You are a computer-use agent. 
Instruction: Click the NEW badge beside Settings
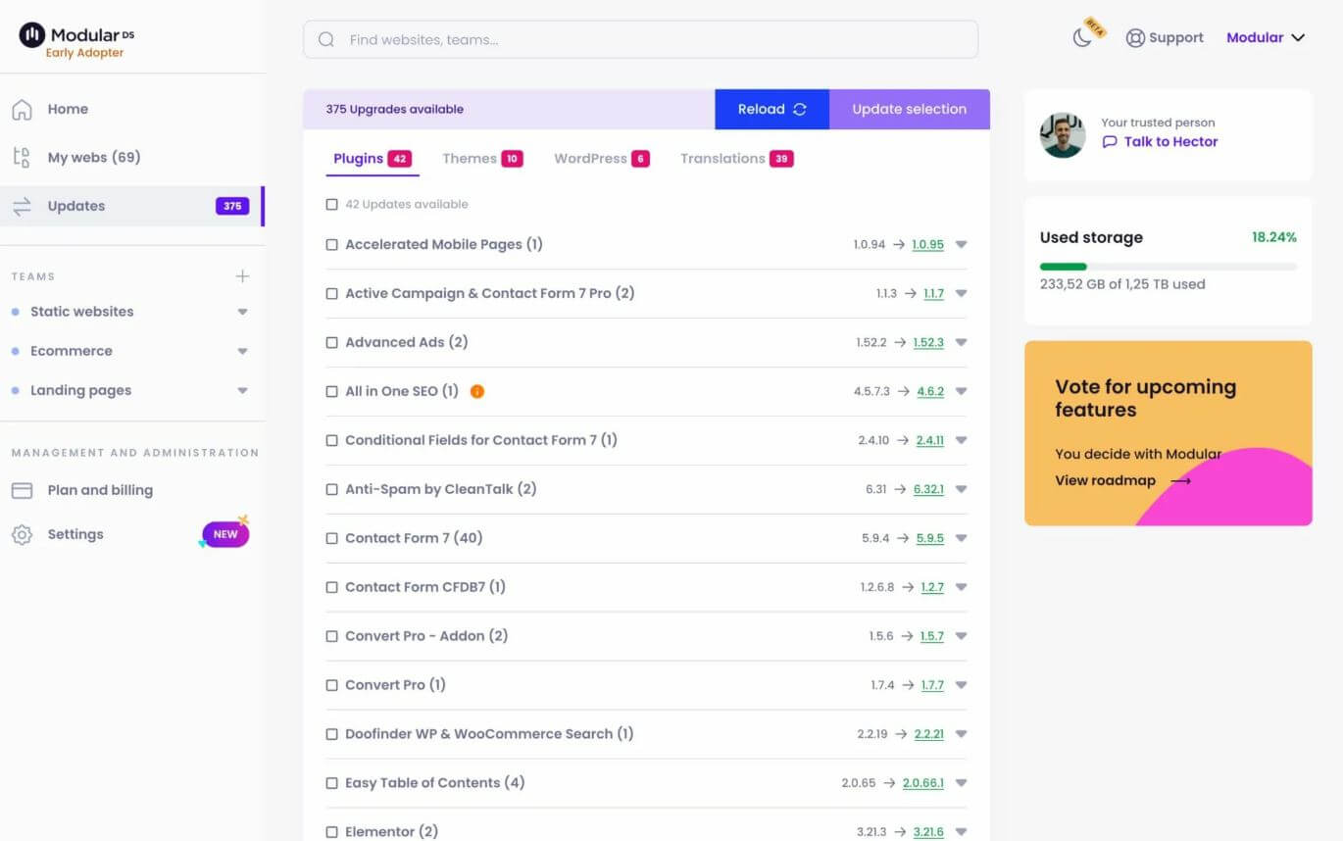click(x=225, y=534)
